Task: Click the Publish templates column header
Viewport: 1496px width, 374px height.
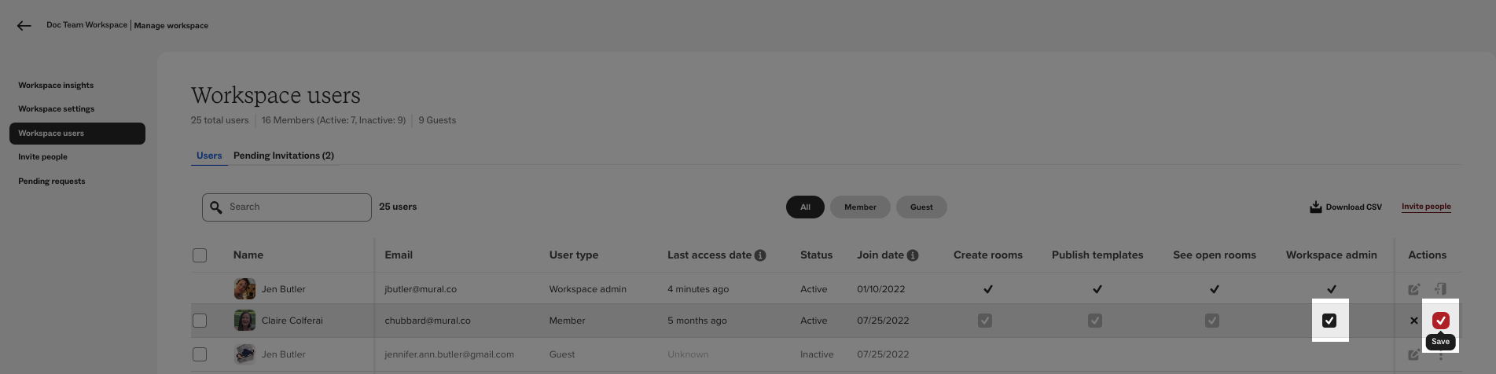Action: 1097,255
